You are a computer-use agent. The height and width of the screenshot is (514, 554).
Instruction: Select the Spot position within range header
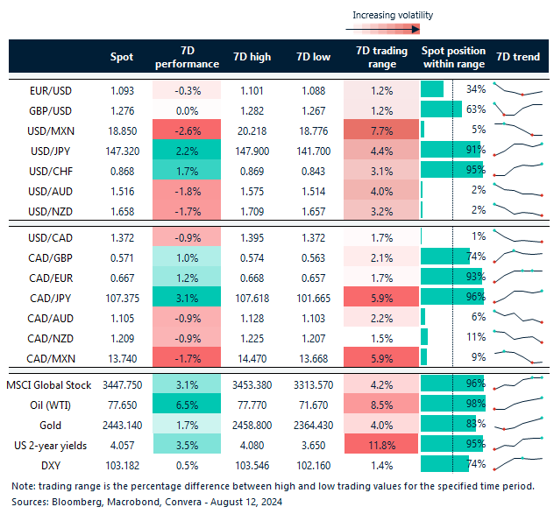(x=453, y=57)
